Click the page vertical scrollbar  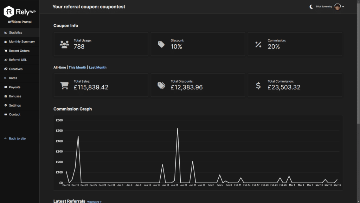tap(358, 101)
